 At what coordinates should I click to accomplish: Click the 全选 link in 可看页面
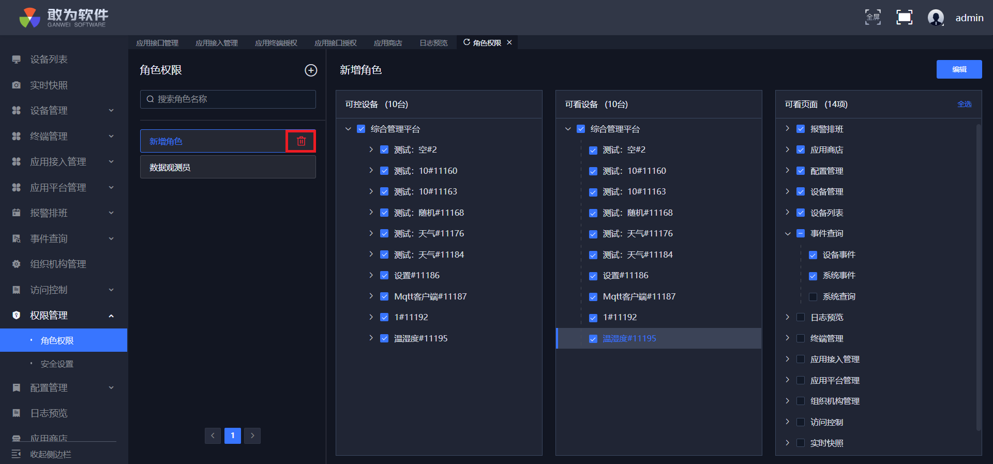pos(964,104)
